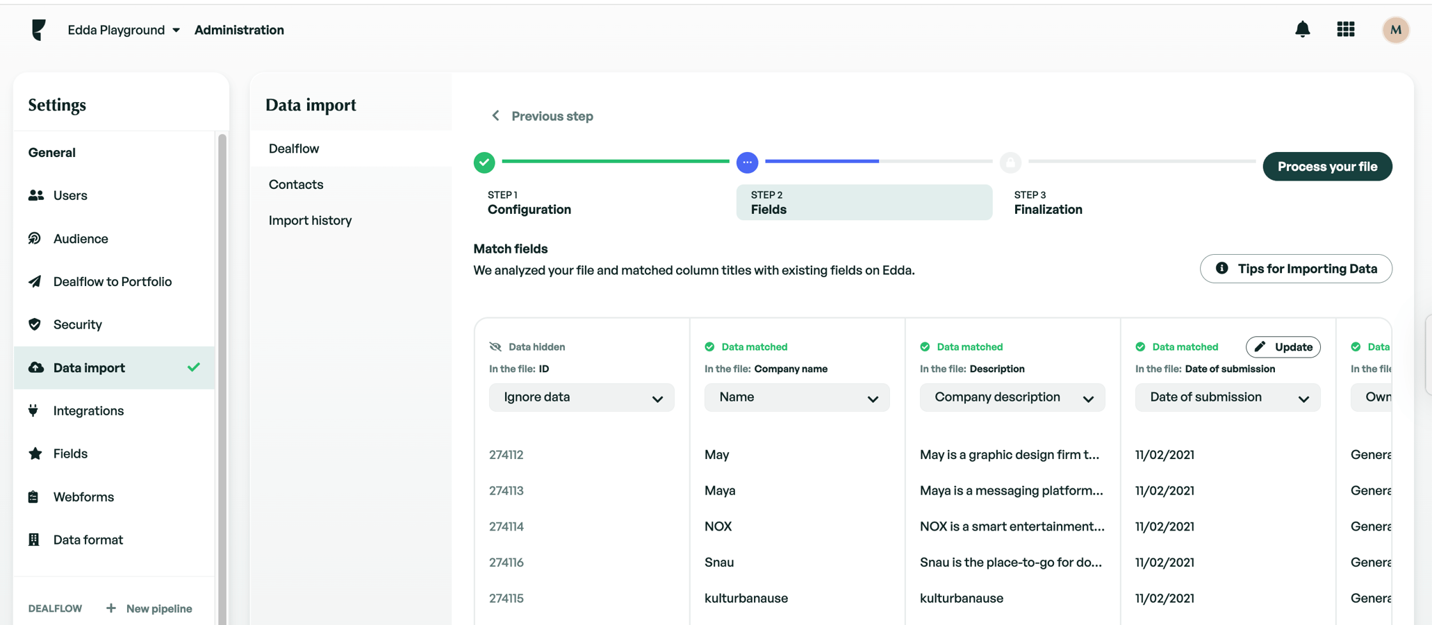Screen dimensions: 1432x625
Task: Click the Update button on Date column
Action: (1283, 347)
